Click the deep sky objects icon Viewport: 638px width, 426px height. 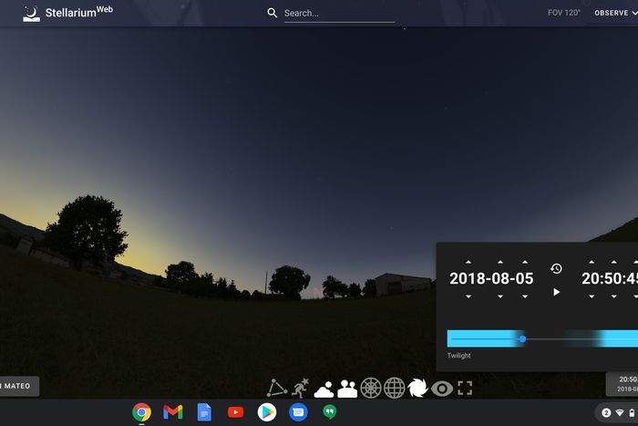click(x=417, y=389)
